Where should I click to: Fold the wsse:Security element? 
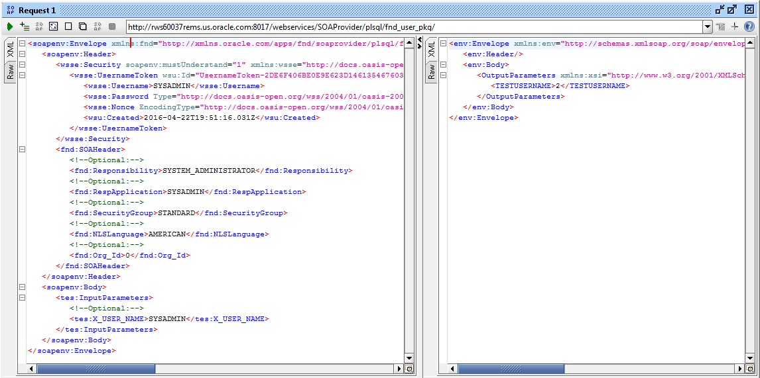22,65
